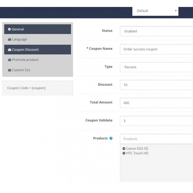
Task: Click the Discount field containing 10
Action: 156,85
